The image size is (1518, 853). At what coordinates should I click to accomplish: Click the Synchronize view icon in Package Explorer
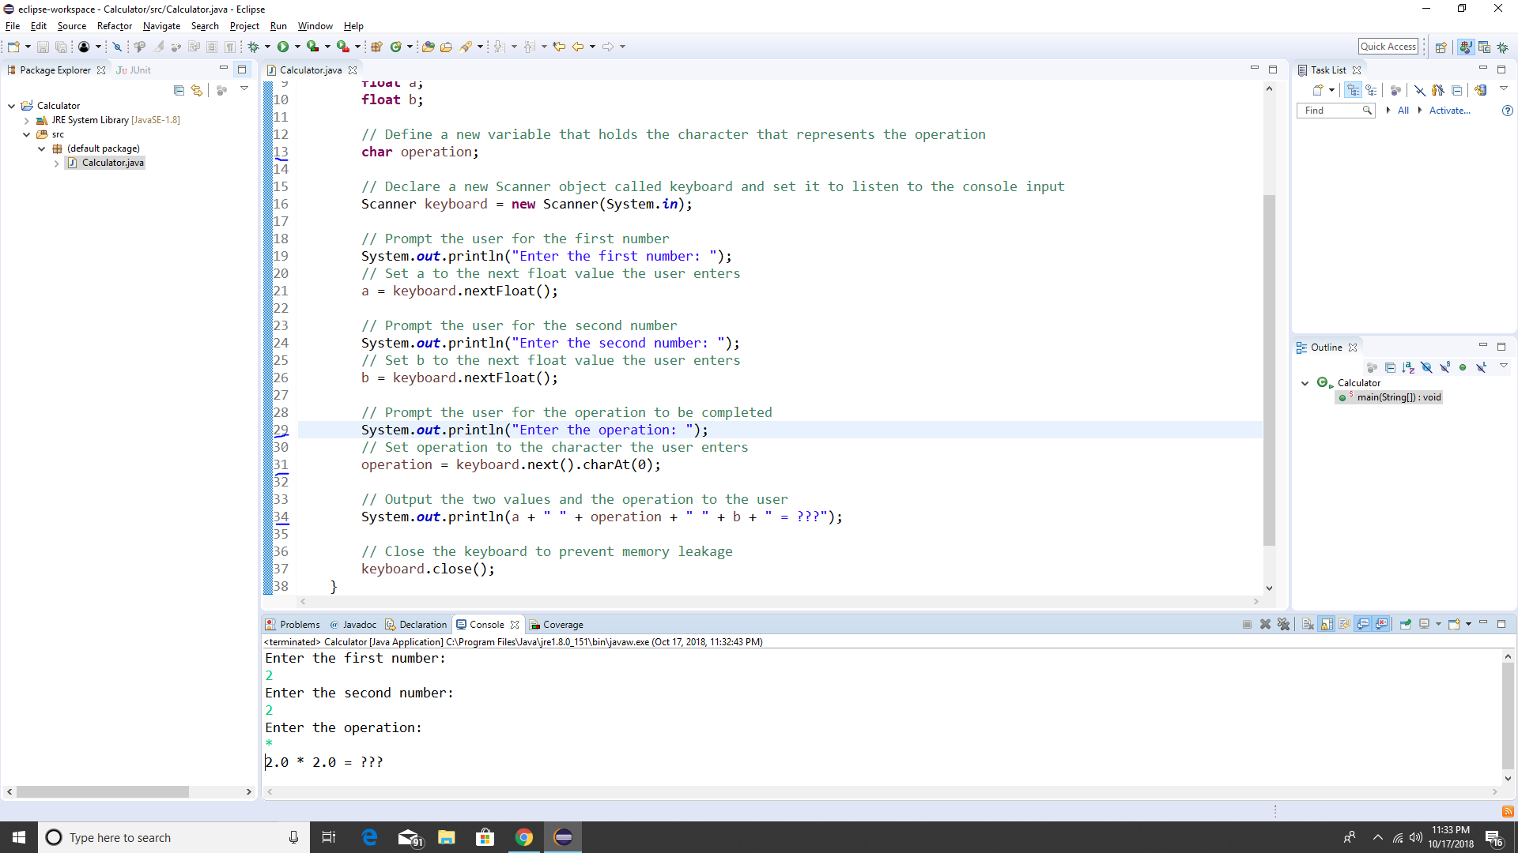point(197,89)
